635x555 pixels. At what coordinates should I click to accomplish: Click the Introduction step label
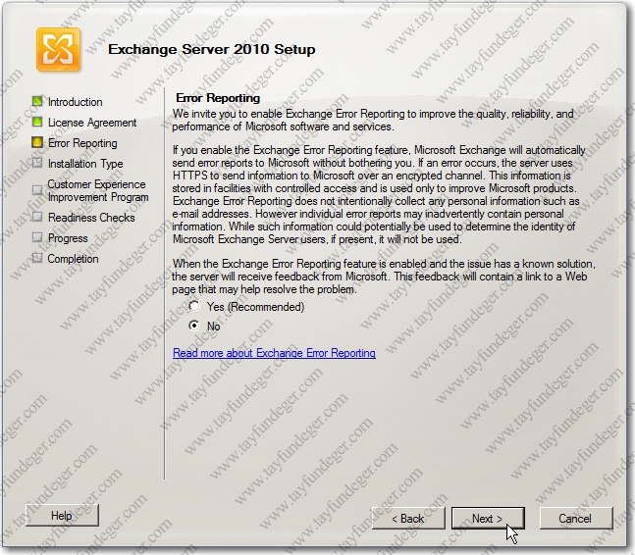[76, 102]
